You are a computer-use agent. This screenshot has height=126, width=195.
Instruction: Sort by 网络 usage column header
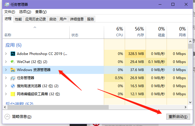(x=177, y=32)
